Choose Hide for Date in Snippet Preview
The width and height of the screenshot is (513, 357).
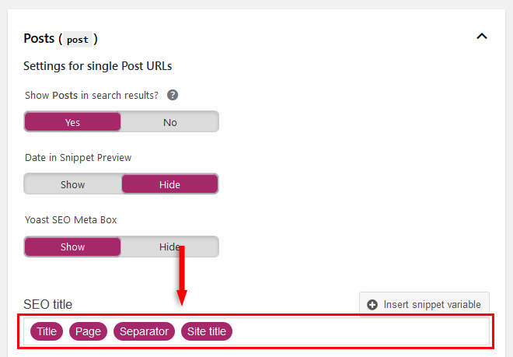click(x=169, y=184)
